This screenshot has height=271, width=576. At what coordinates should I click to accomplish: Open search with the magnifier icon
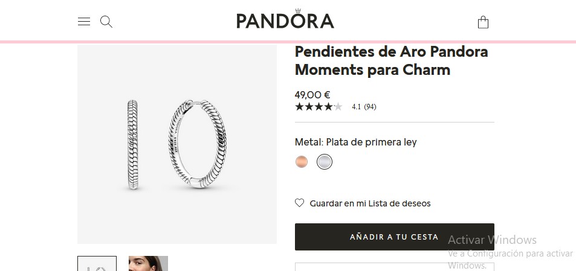106,22
